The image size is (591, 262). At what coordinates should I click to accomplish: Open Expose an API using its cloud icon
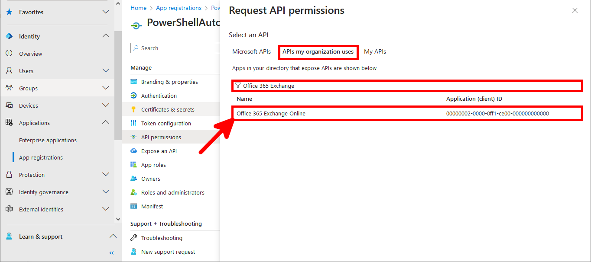(134, 150)
